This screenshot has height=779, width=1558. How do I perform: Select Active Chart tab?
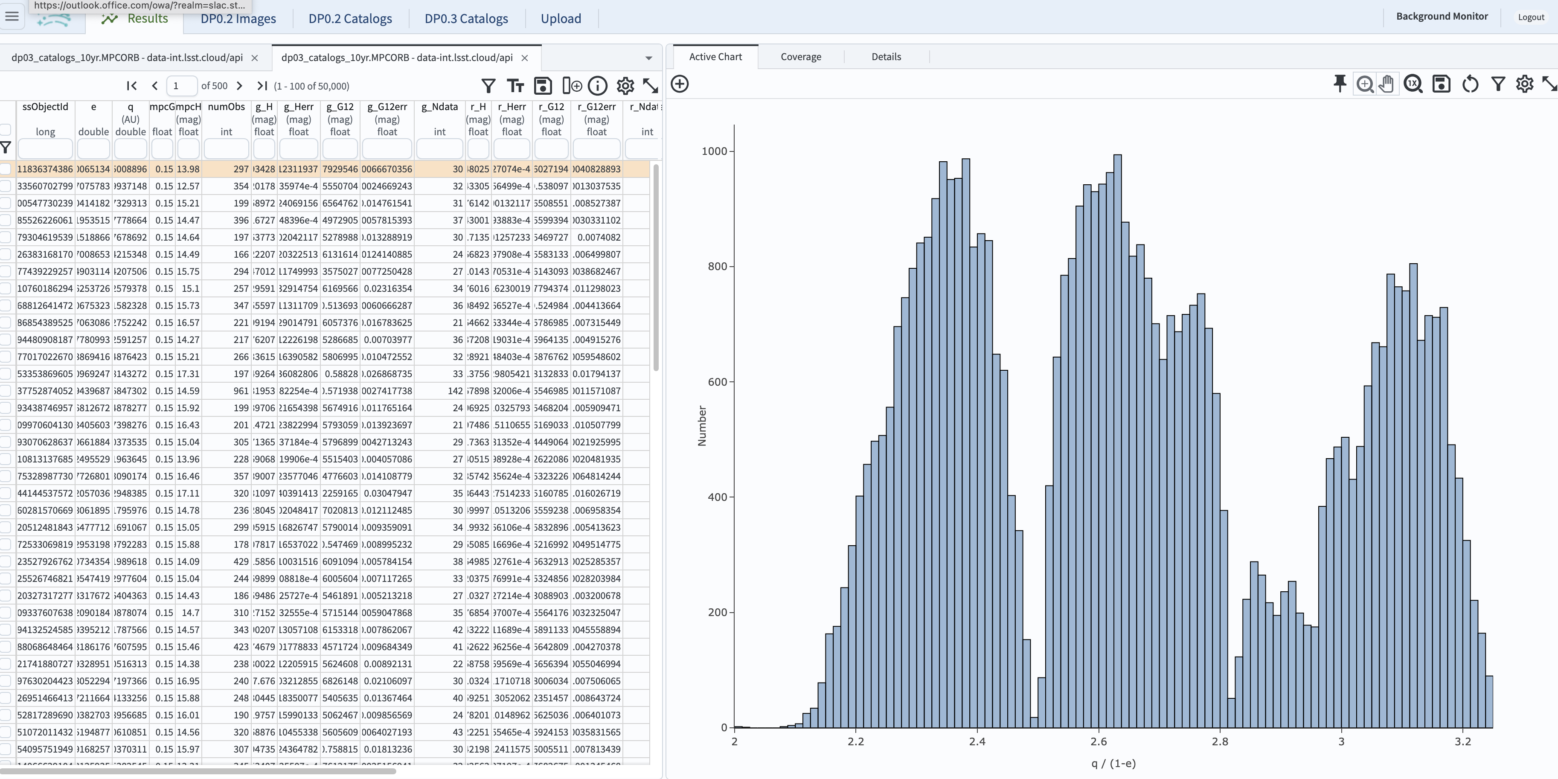715,57
